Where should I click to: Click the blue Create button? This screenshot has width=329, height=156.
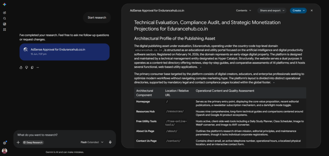pyautogui.click(x=298, y=11)
